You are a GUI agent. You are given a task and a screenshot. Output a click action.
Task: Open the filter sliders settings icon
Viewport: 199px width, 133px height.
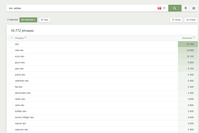tap(194, 8)
